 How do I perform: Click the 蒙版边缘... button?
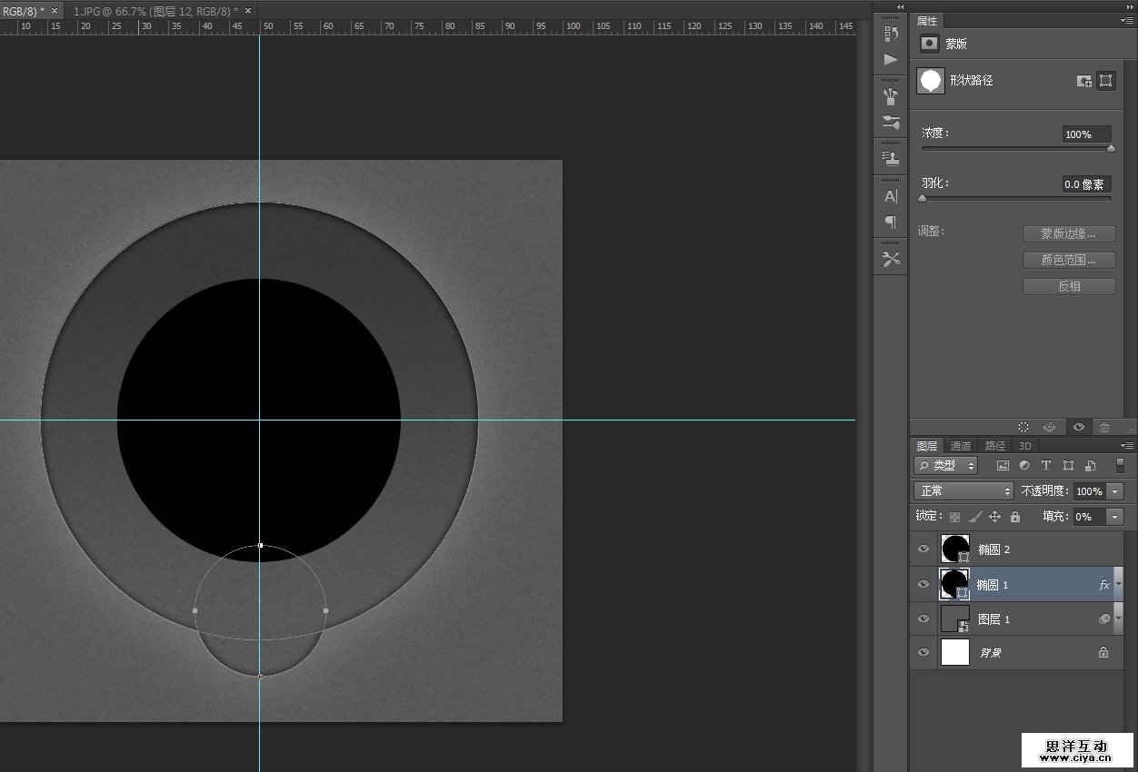[1068, 234]
